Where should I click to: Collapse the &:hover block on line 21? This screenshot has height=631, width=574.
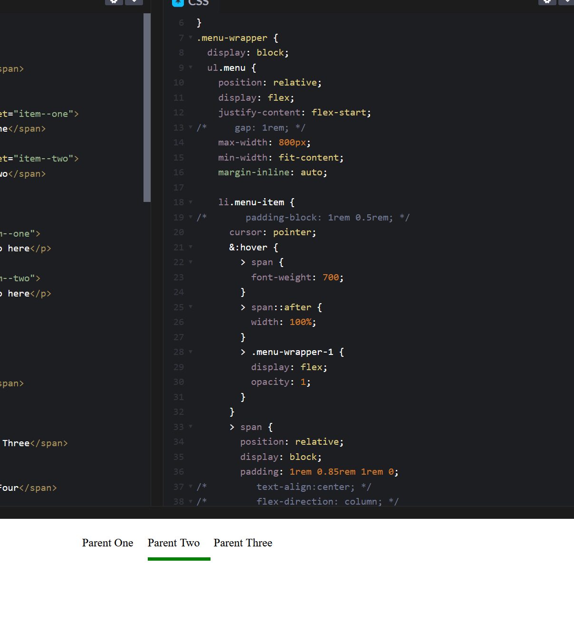[x=190, y=247]
